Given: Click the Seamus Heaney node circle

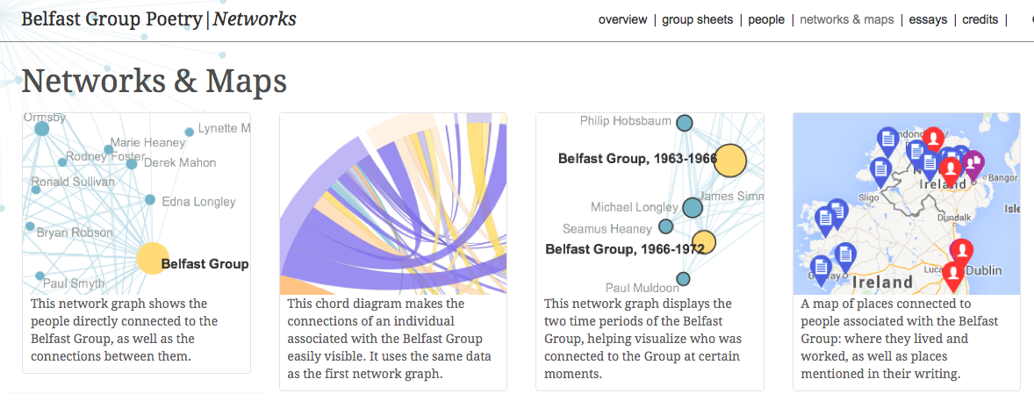Looking at the screenshot, I should [x=666, y=226].
